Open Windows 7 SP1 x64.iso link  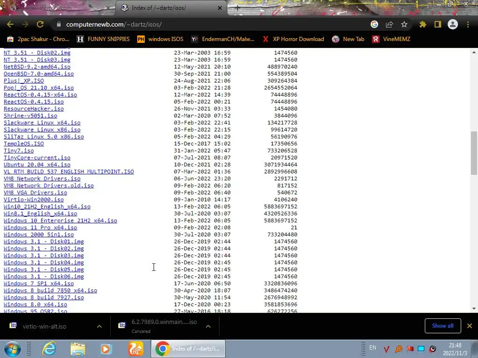coord(39,284)
